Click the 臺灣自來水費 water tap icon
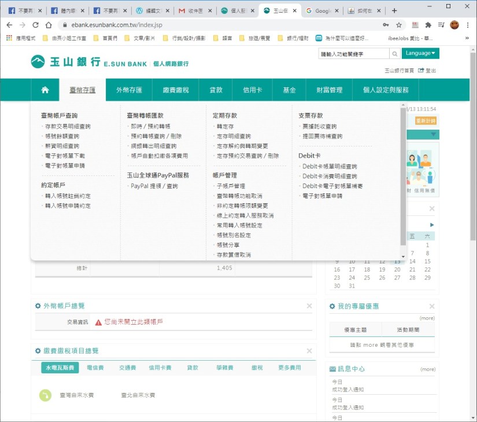Viewport: 477px width, 422px height. click(45, 395)
